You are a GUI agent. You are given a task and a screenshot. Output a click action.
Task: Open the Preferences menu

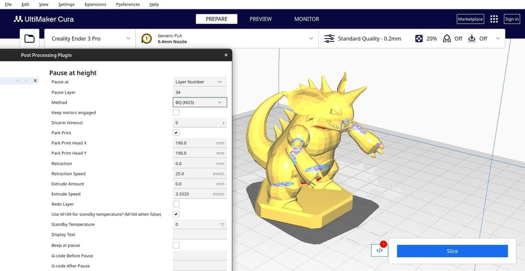tap(128, 4)
